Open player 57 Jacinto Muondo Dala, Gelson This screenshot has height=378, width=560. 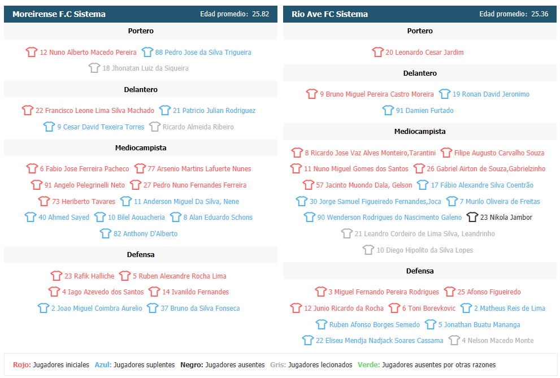(x=364, y=185)
